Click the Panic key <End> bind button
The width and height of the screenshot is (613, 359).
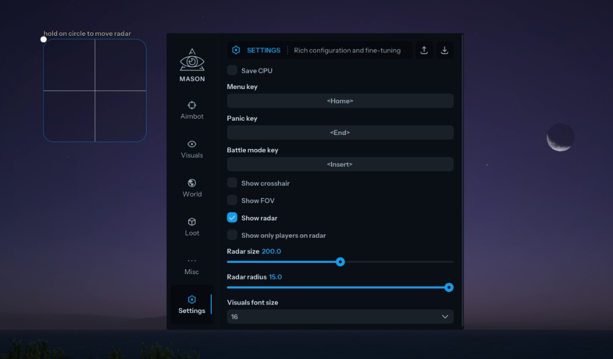340,133
